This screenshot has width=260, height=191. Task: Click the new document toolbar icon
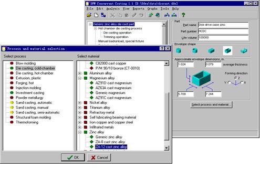pos(96,15)
